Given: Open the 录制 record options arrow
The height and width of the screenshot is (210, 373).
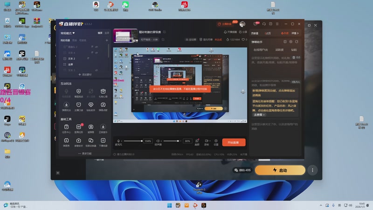Looking at the screenshot, I should [209, 141].
